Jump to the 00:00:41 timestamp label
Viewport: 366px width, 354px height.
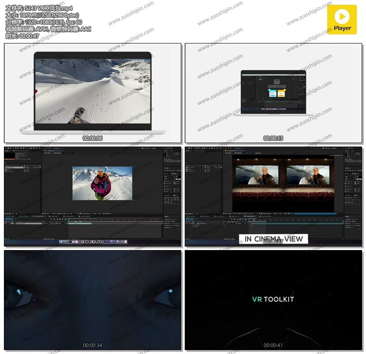click(273, 345)
